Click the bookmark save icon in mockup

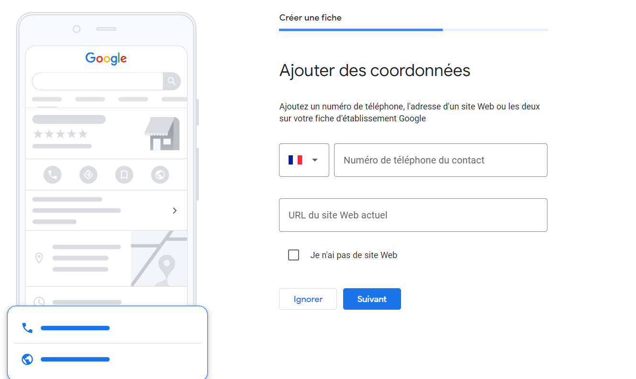pyautogui.click(x=124, y=174)
